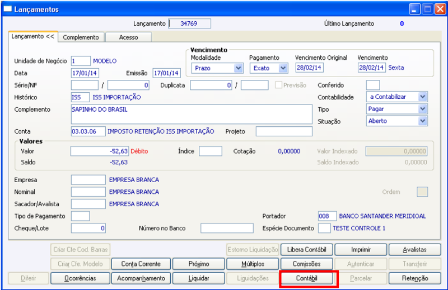Click the Vencimento date field beside Sexta
The height and width of the screenshot is (290, 448).
(372, 68)
